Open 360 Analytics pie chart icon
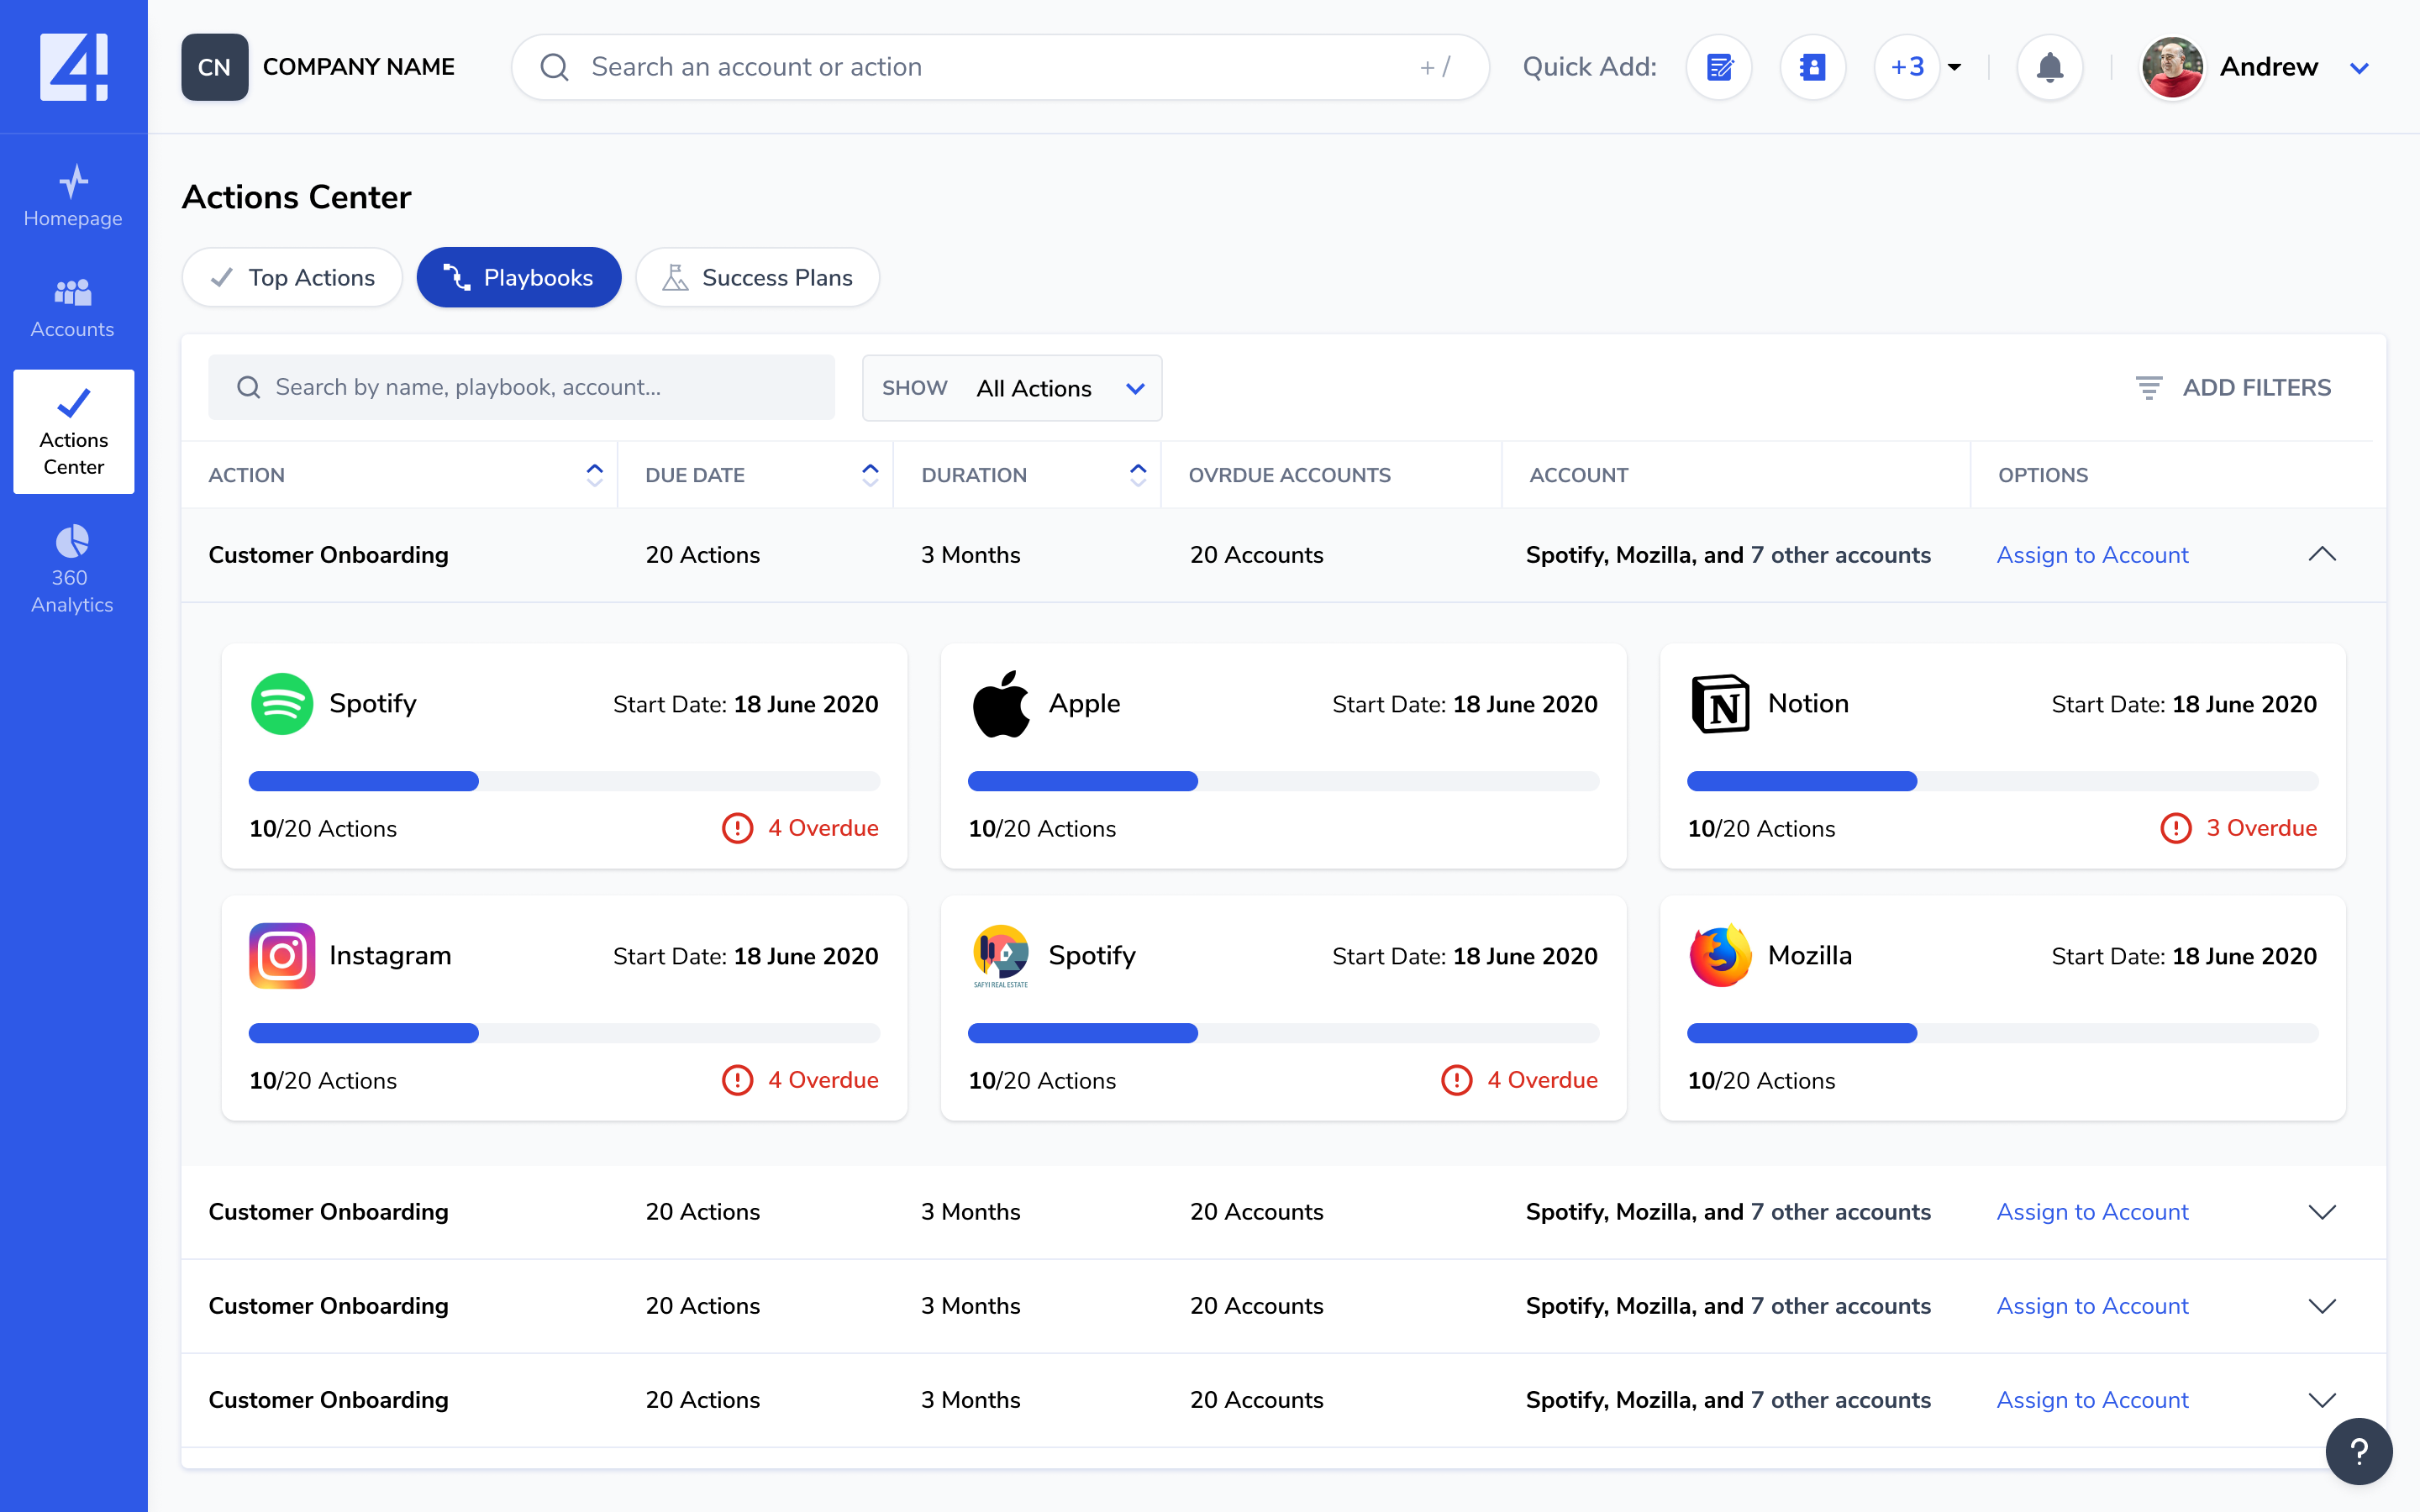This screenshot has height=1512, width=2420. coord(73,541)
